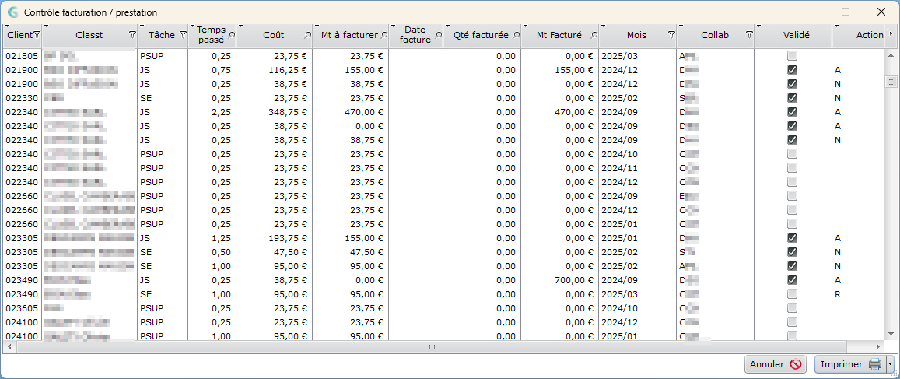Select the client cell 022330
This screenshot has width=900, height=379.
coord(23,97)
